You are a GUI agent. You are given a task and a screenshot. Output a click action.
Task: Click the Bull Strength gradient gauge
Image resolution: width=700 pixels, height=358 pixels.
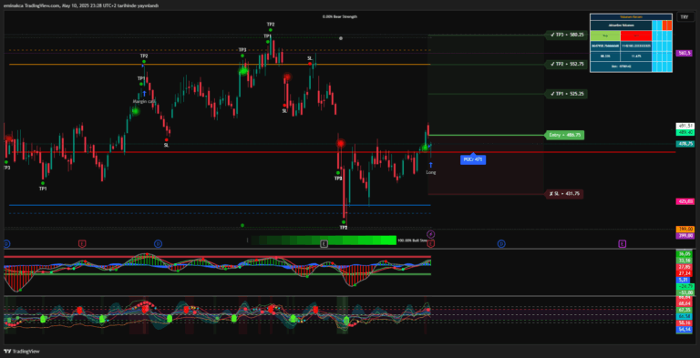point(324,240)
